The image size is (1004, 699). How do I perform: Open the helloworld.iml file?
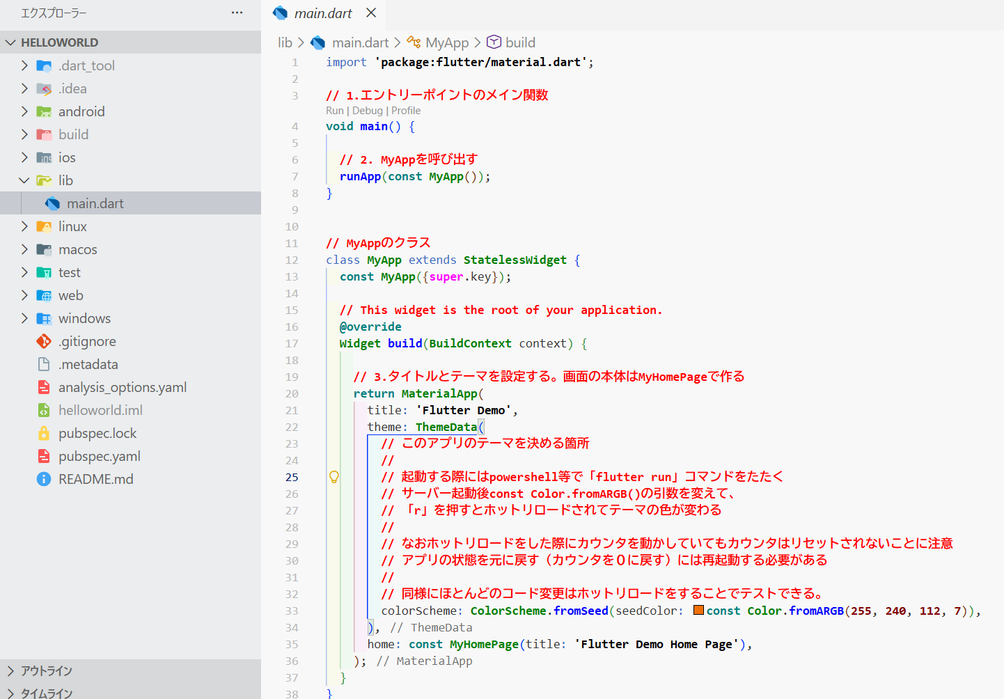pos(130,410)
